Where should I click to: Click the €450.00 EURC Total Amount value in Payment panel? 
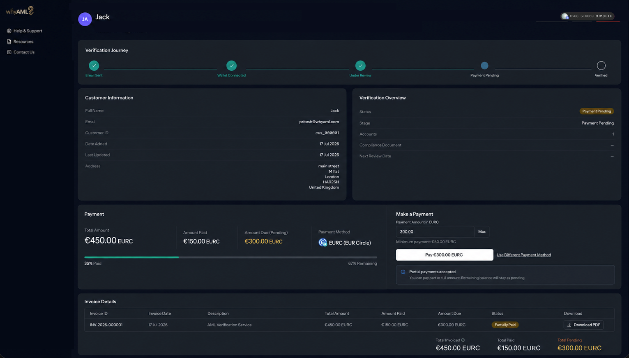(108, 241)
